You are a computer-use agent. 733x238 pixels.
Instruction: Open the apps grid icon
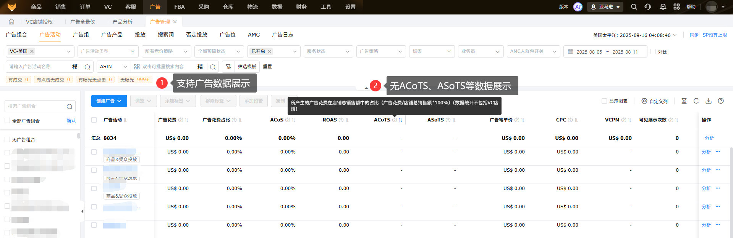click(x=676, y=7)
